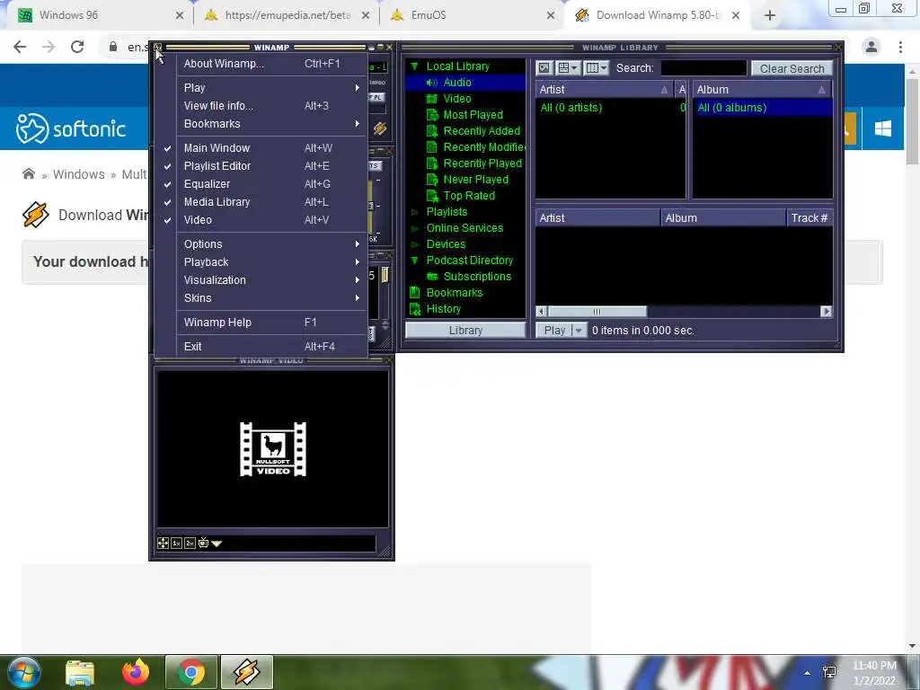Choose Exit from the Winamp menu
920x690 pixels.
pyautogui.click(x=261, y=346)
